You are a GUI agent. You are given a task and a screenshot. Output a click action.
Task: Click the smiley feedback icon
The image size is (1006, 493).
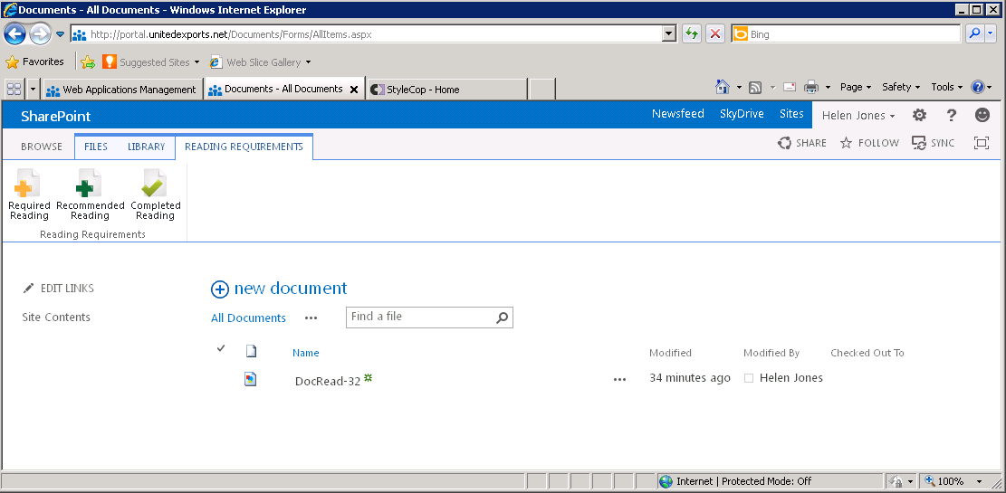click(982, 115)
